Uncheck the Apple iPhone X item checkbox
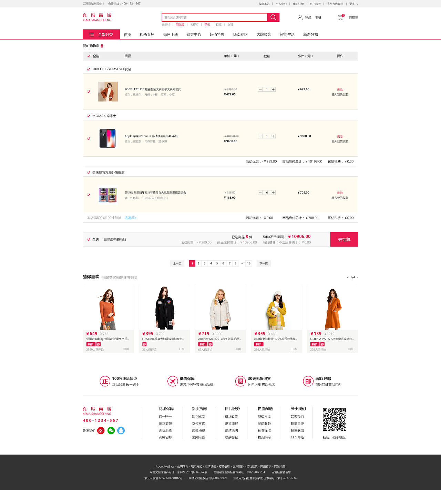441x490 pixels. tap(89, 138)
